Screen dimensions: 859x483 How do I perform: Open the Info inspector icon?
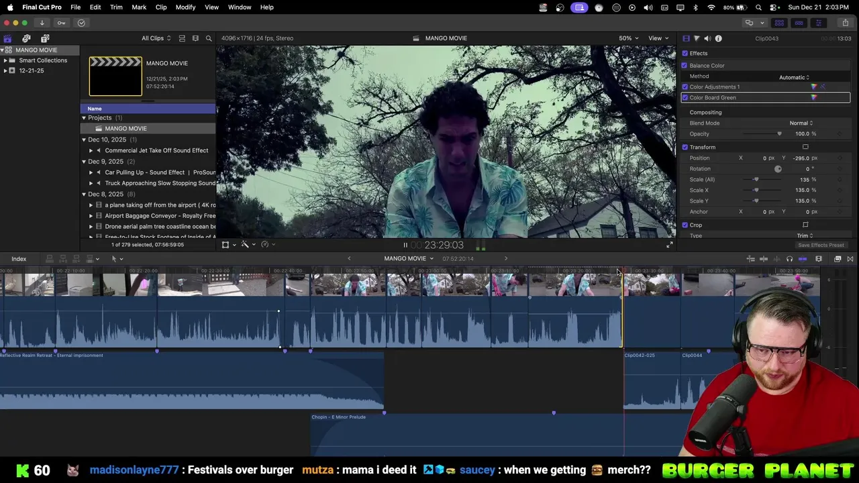[x=718, y=38]
